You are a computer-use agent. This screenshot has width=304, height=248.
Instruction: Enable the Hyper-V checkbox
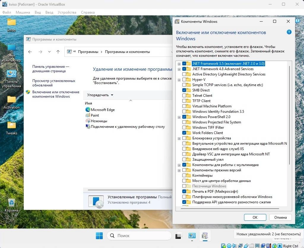pyautogui.click(x=184, y=80)
